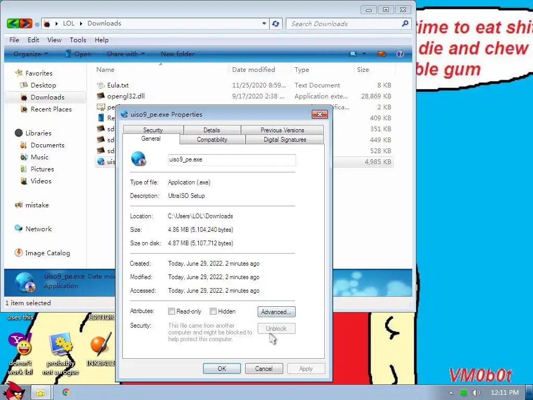Click the change view icon in Explorer toolbar

[x=353, y=54]
